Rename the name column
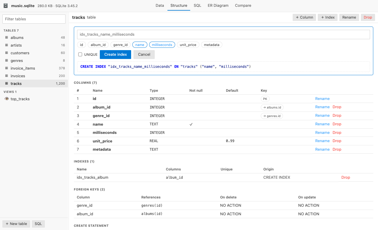Image resolution: width=378 pixels, height=230 pixels. pyautogui.click(x=322, y=124)
